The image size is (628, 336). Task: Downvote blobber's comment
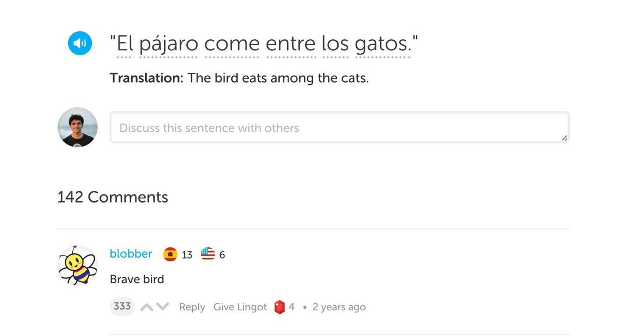click(162, 307)
